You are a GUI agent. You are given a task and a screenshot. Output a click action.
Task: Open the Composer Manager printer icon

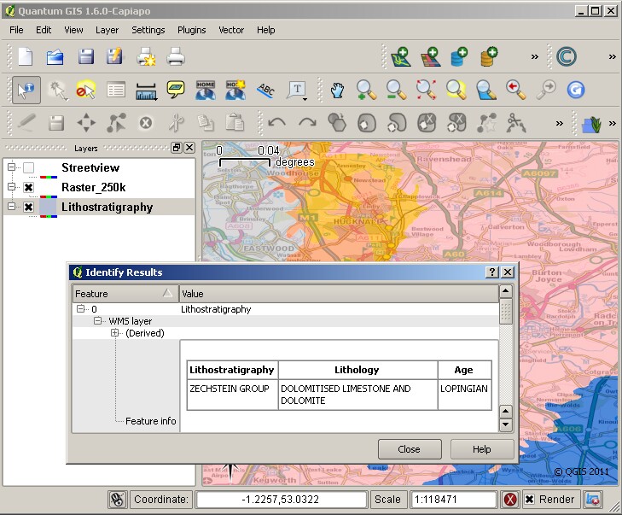click(175, 56)
